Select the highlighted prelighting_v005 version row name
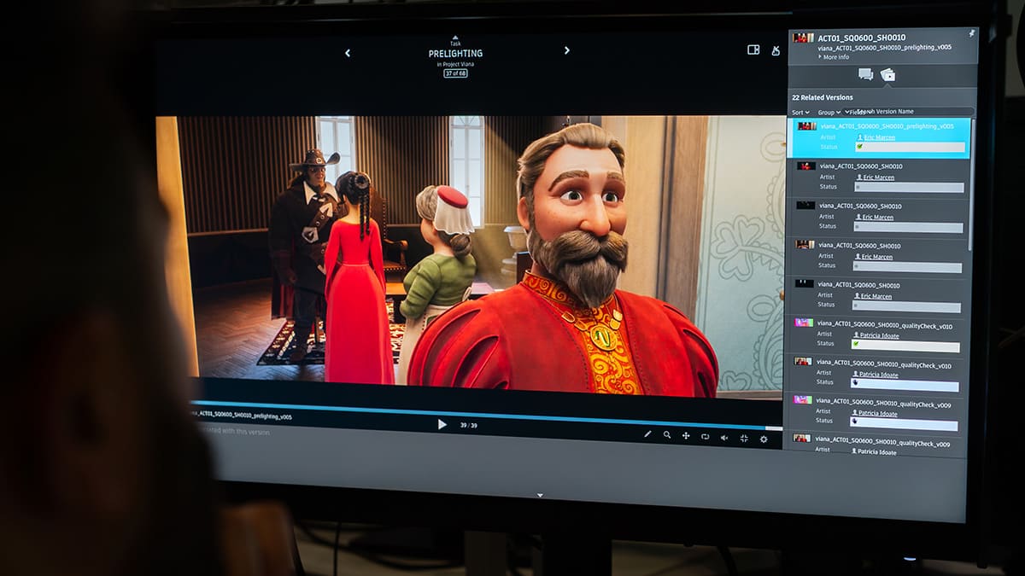 (887, 126)
